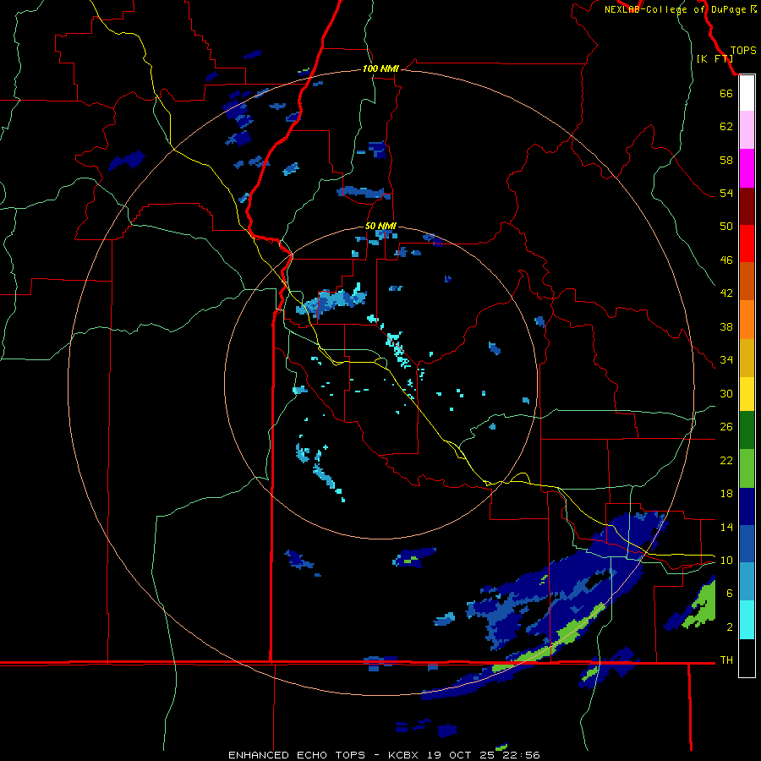The width and height of the screenshot is (761, 761).
Task: Select the white swatch in the legend
Action: (x=747, y=93)
